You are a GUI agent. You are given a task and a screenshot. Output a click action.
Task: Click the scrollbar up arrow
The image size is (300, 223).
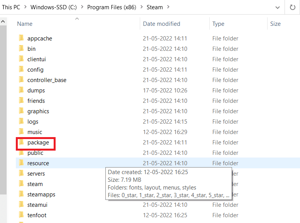tap(3, 22)
